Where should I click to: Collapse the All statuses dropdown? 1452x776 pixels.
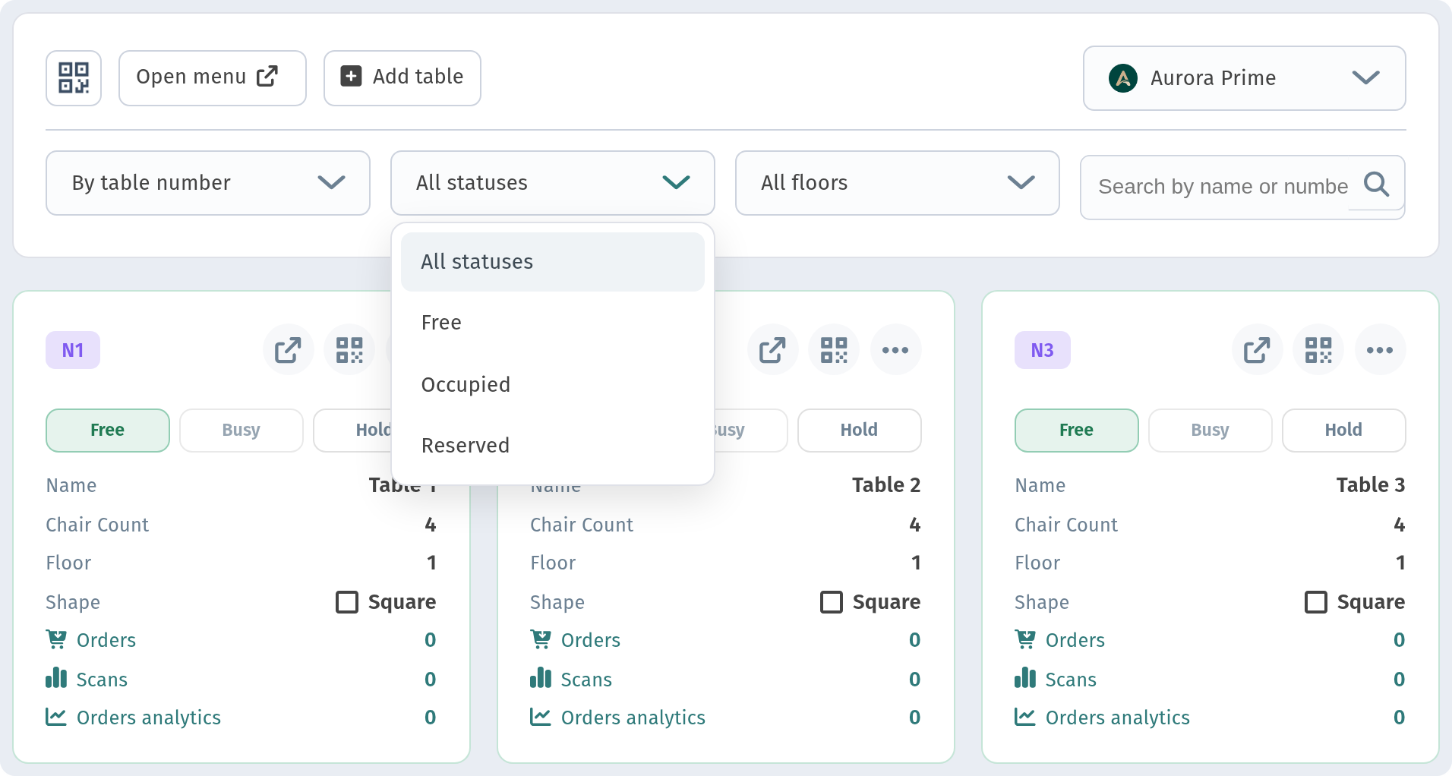553,183
